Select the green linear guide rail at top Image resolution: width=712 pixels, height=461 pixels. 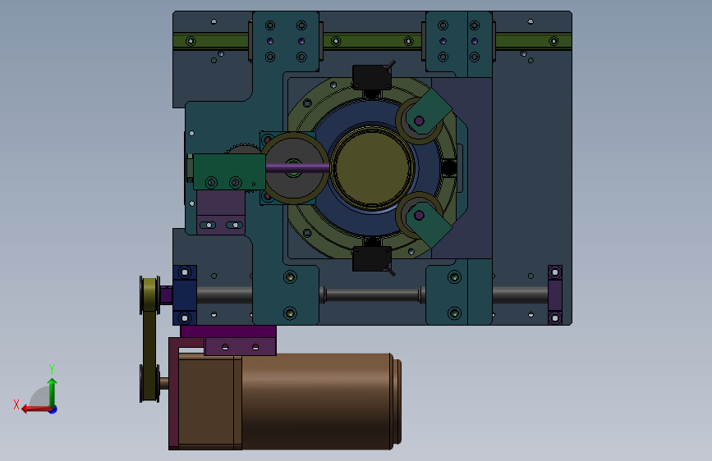(372, 41)
